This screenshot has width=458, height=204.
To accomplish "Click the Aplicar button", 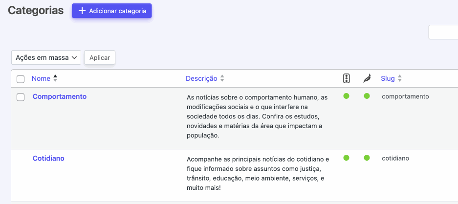I will pos(100,57).
